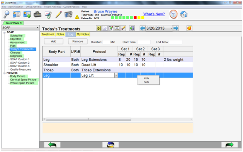Click the lined list icon in treatments toolbar
This screenshot has height=152, width=243.
(x=105, y=28)
